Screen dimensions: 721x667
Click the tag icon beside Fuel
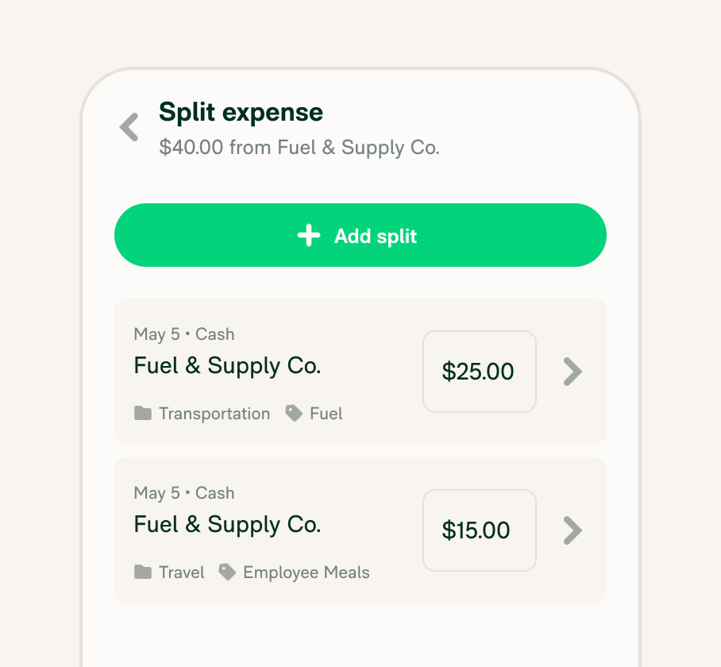[294, 414]
